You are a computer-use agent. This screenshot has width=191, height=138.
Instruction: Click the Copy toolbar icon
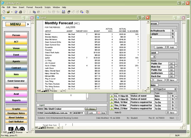coord(34,12)
